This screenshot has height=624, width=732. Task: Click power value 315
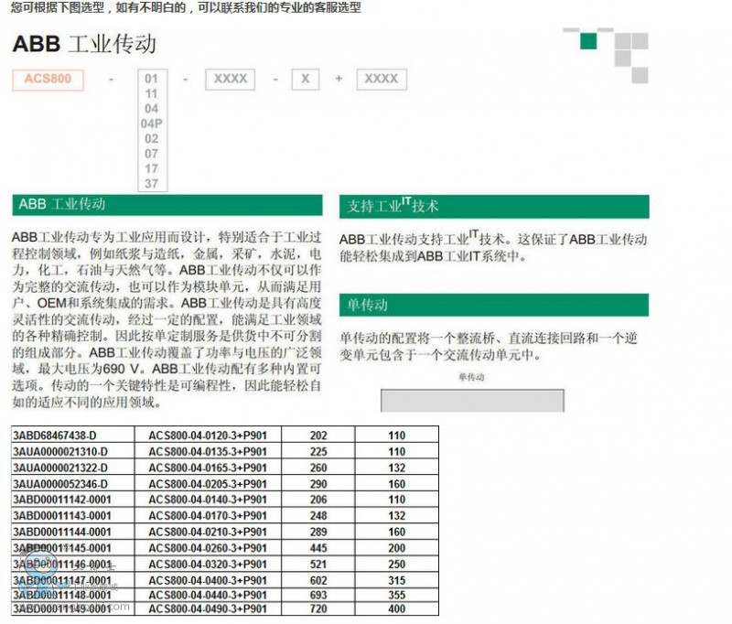397,580
